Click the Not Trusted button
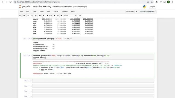This screenshot has width=175, height=98. (130, 11)
